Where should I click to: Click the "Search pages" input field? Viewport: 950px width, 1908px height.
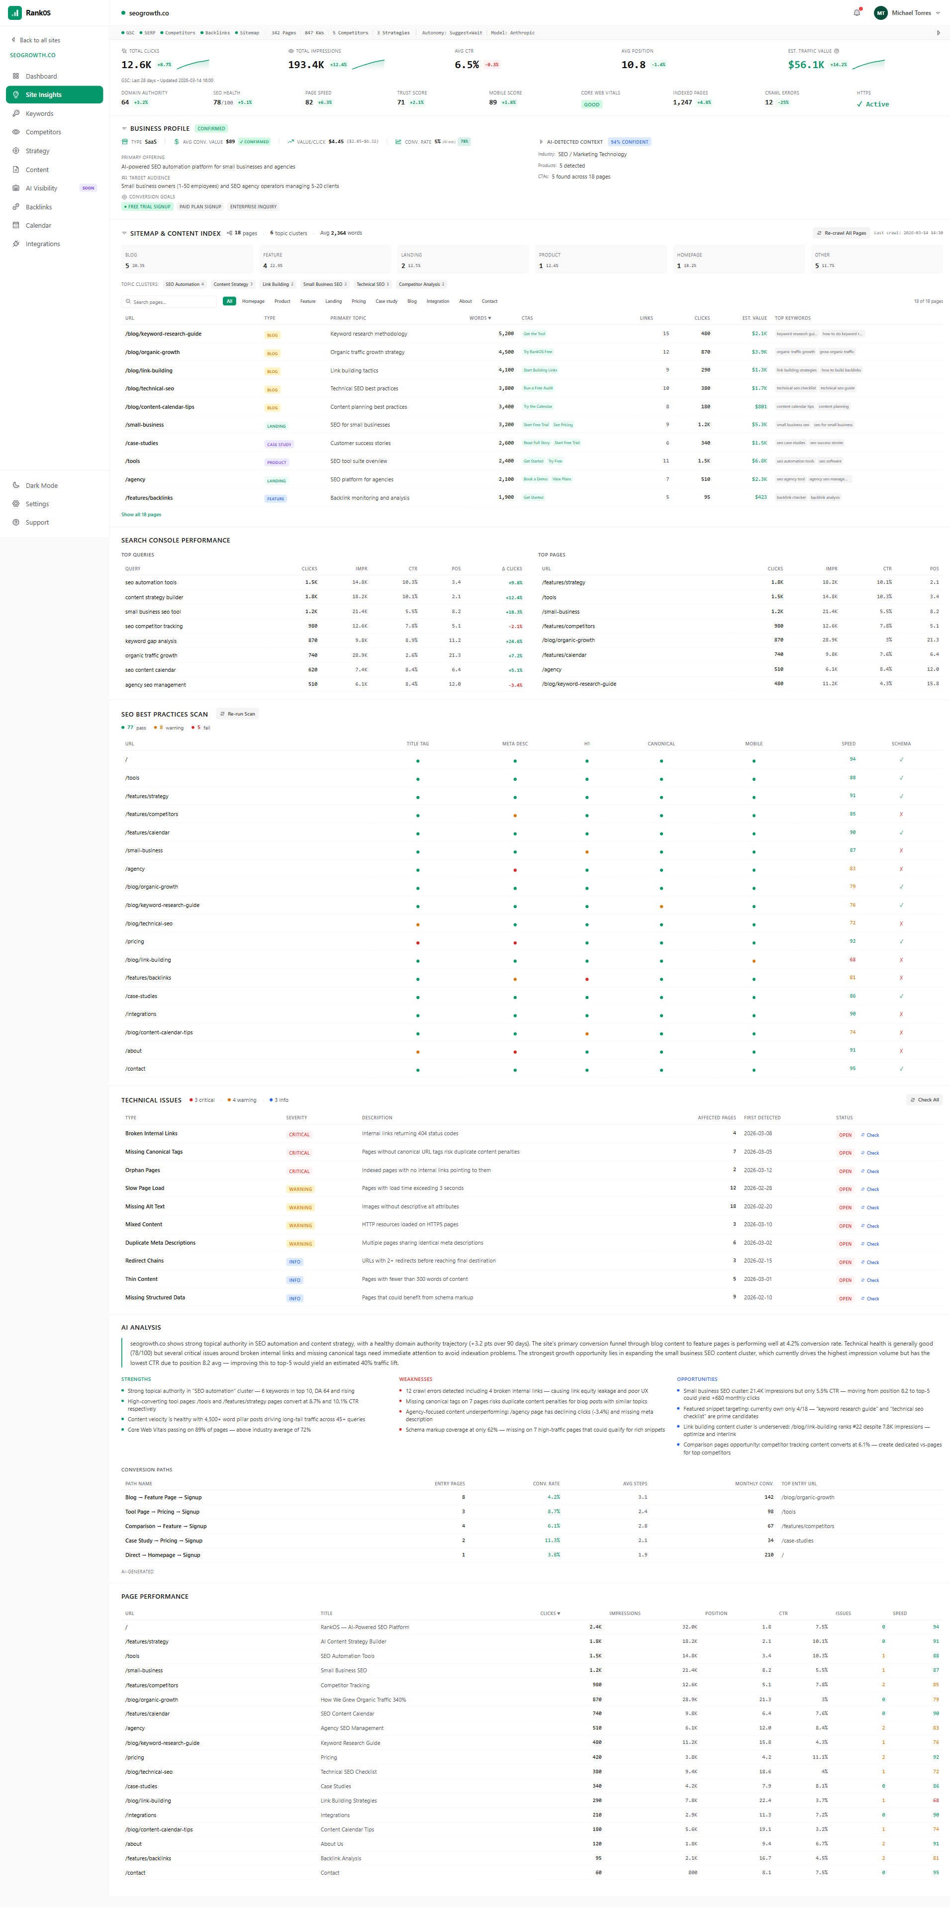[169, 301]
